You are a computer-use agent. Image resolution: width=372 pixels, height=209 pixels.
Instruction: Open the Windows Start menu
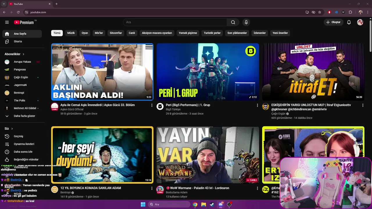pos(143,204)
